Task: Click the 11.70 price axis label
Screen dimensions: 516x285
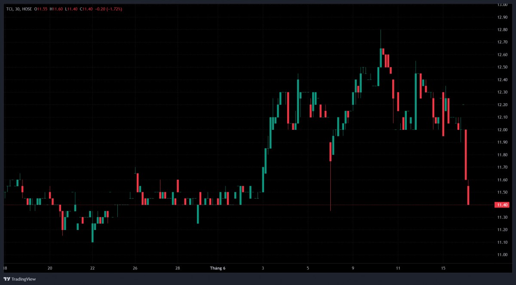Action: click(502, 167)
